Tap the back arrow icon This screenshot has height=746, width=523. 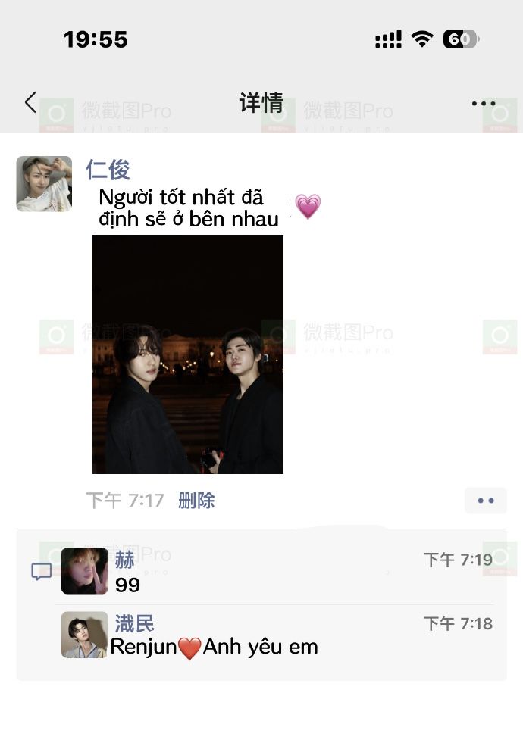click(30, 102)
